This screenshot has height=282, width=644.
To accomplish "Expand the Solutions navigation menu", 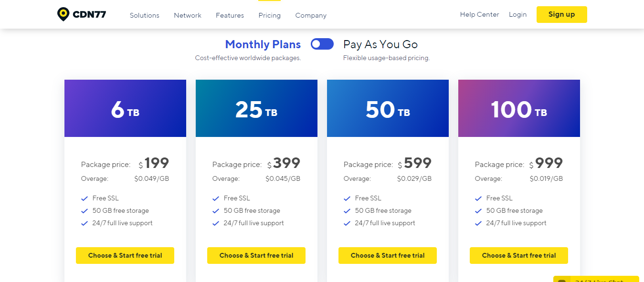I will tap(144, 15).
